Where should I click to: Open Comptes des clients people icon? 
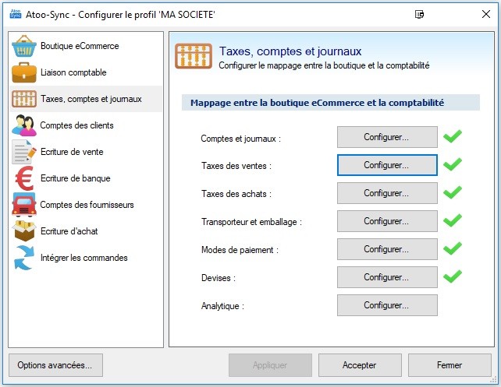pyautogui.click(x=24, y=125)
